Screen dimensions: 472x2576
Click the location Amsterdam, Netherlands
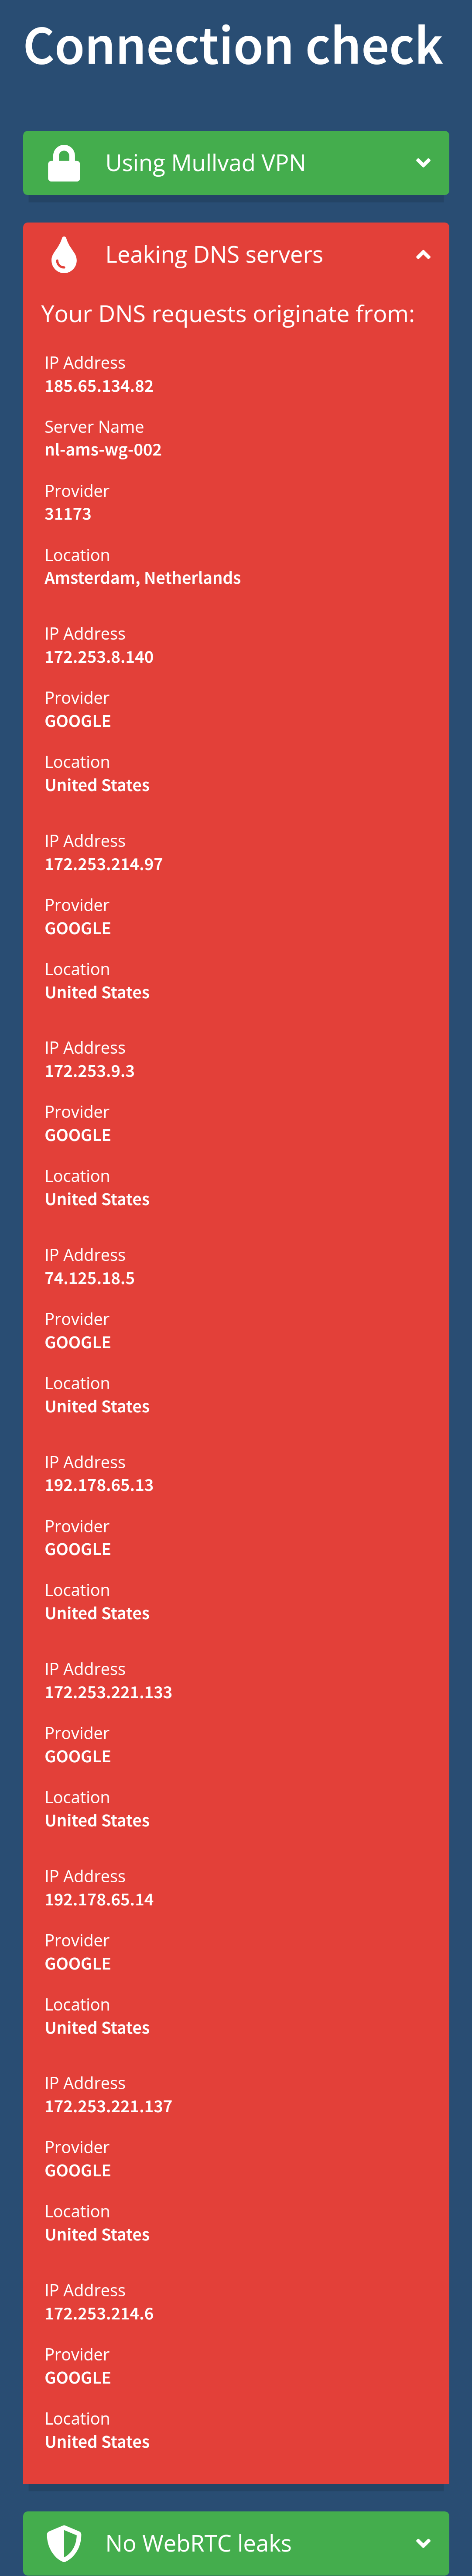tap(142, 578)
